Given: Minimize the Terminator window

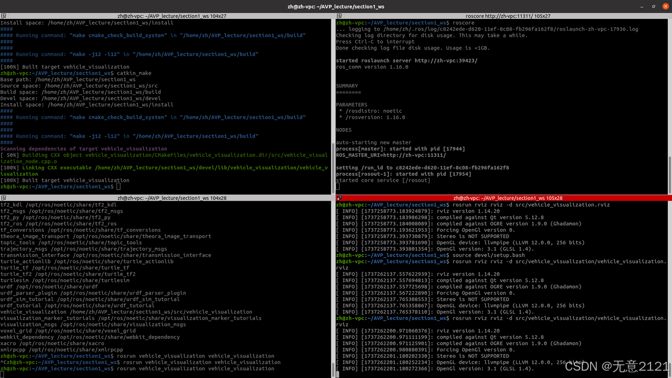Looking at the screenshot, I should coord(643,6).
